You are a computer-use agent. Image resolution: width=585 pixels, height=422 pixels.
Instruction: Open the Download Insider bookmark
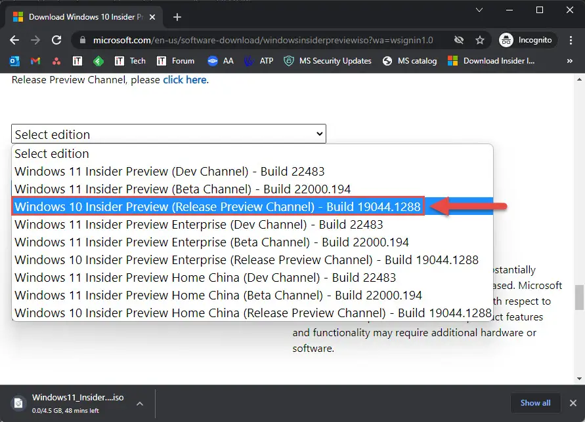491,61
